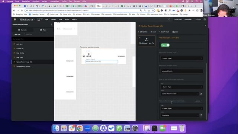Reload the page in Chrome

coord(22,10)
